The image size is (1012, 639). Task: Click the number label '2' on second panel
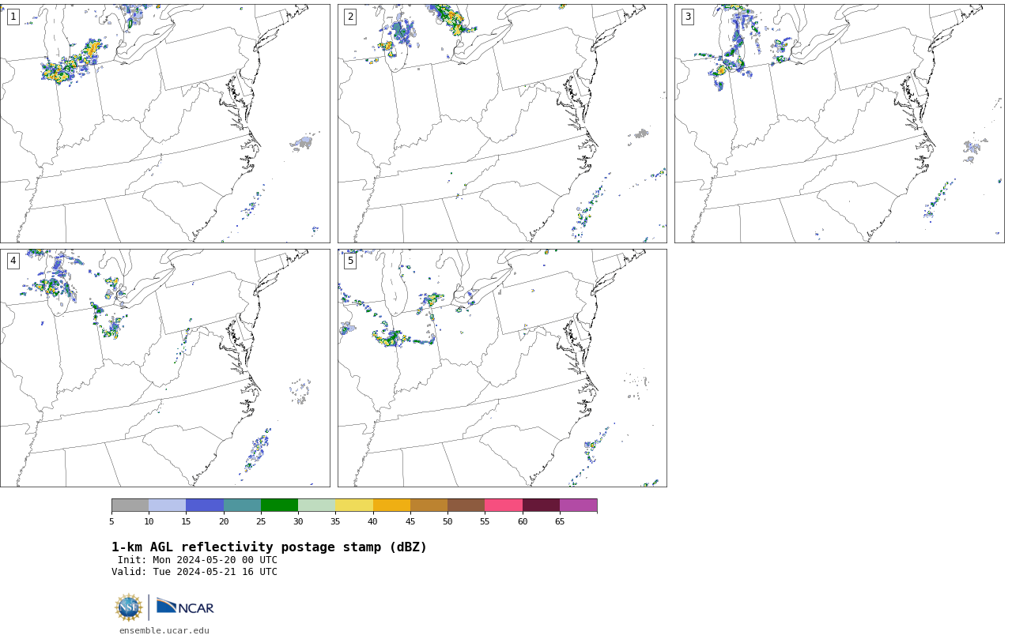350,17
